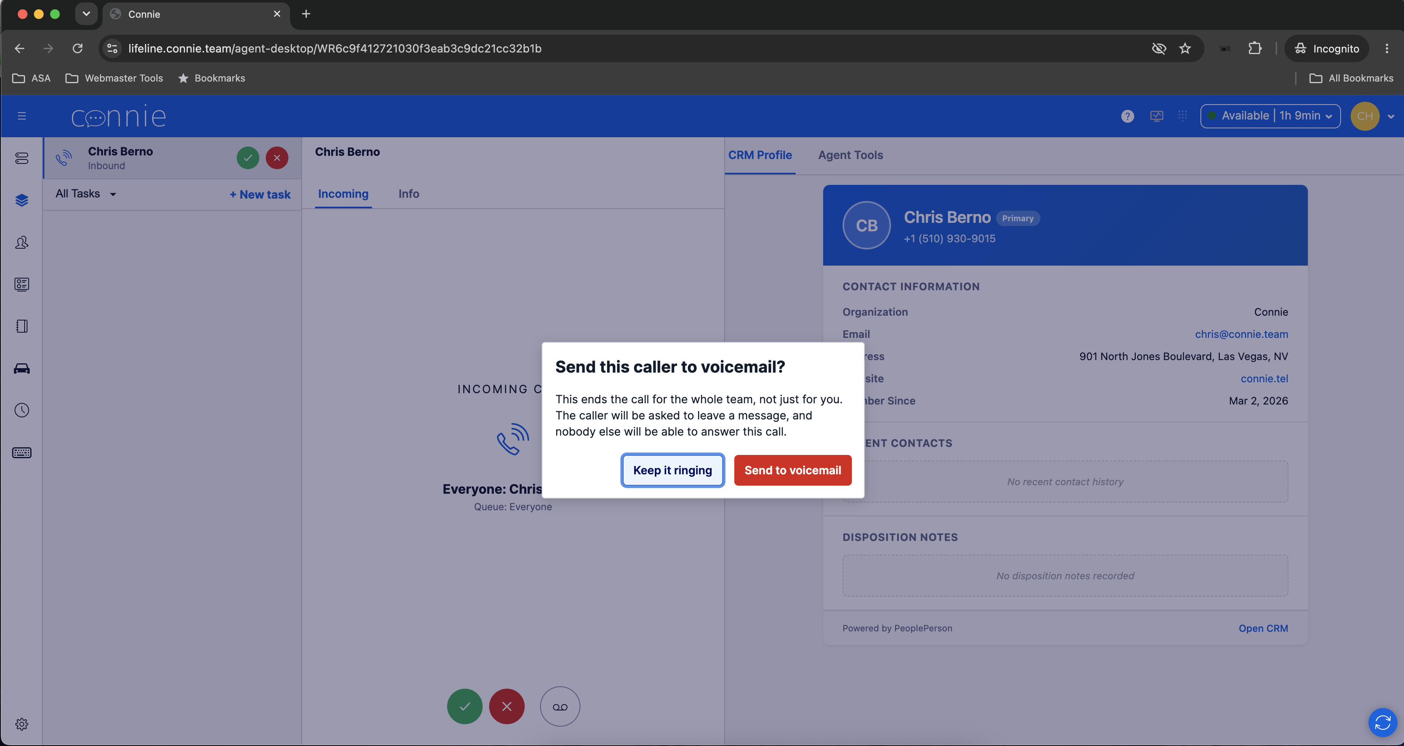Click + New task link
This screenshot has height=746, width=1404.
point(260,195)
